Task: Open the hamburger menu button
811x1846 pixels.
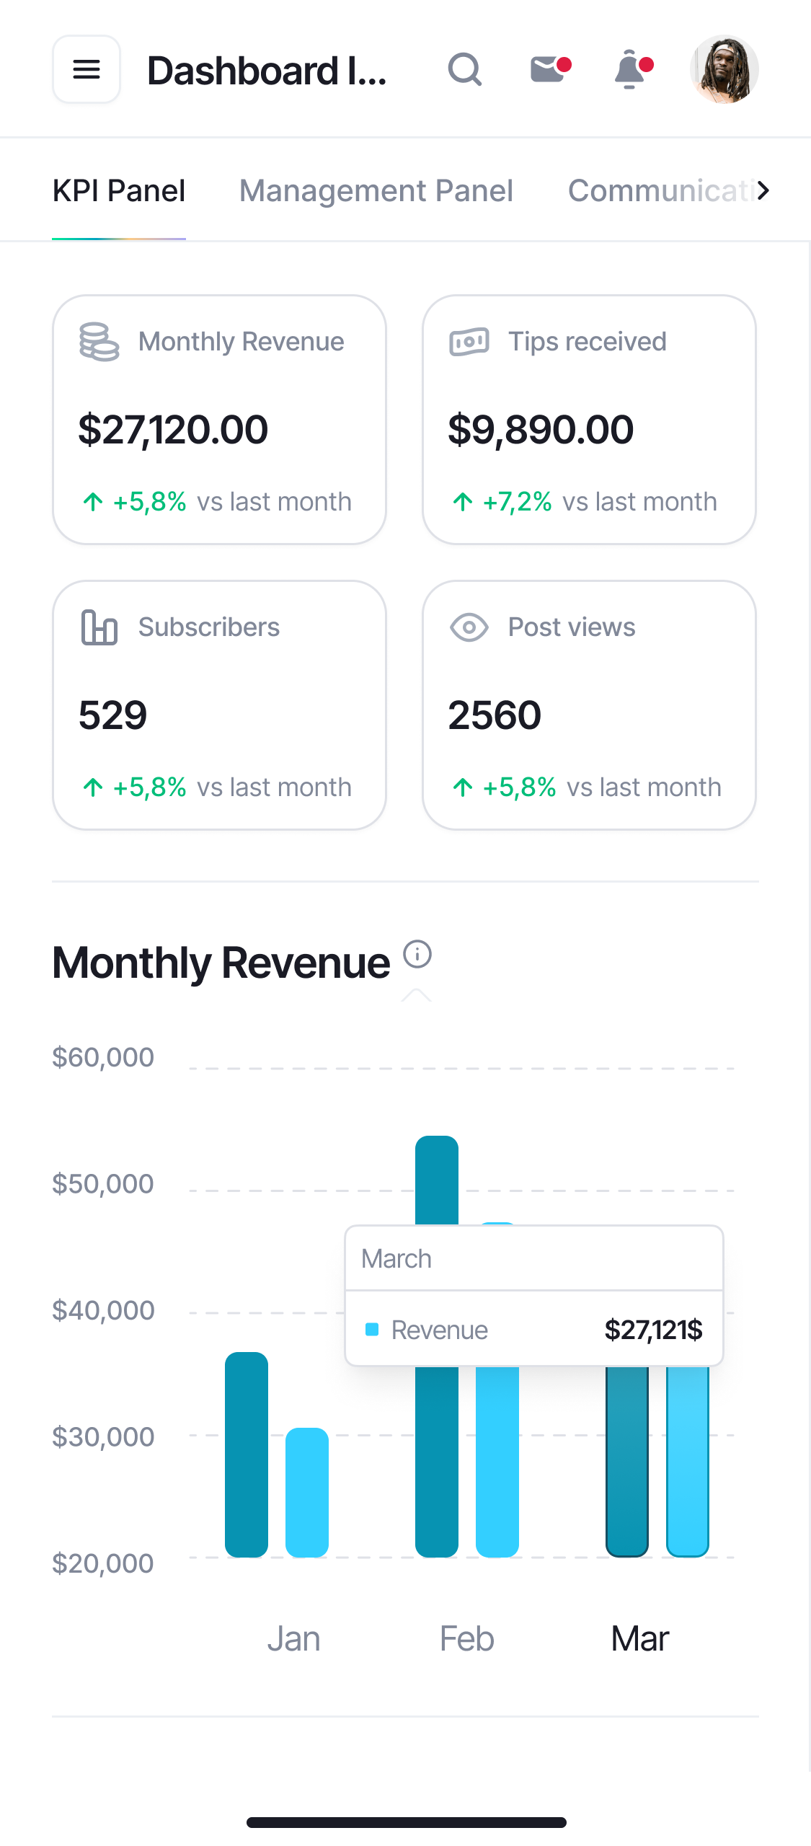Action: pyautogui.click(x=87, y=70)
